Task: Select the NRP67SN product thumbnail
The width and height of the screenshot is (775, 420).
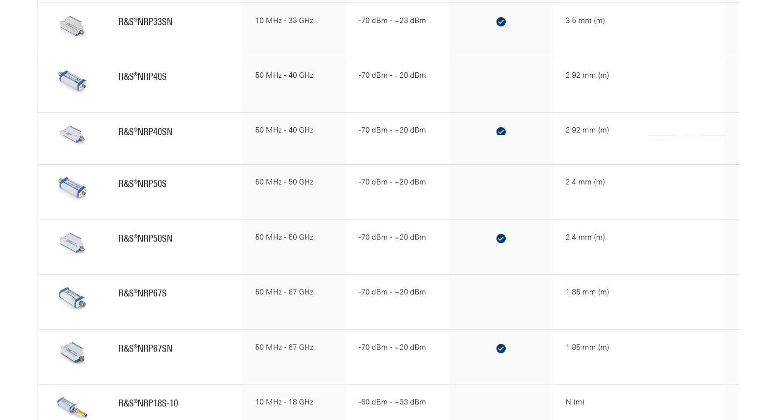Action: point(72,353)
